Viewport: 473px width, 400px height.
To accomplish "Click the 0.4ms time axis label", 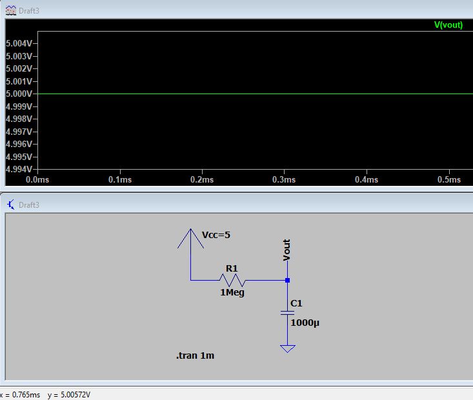I will 367,180.
